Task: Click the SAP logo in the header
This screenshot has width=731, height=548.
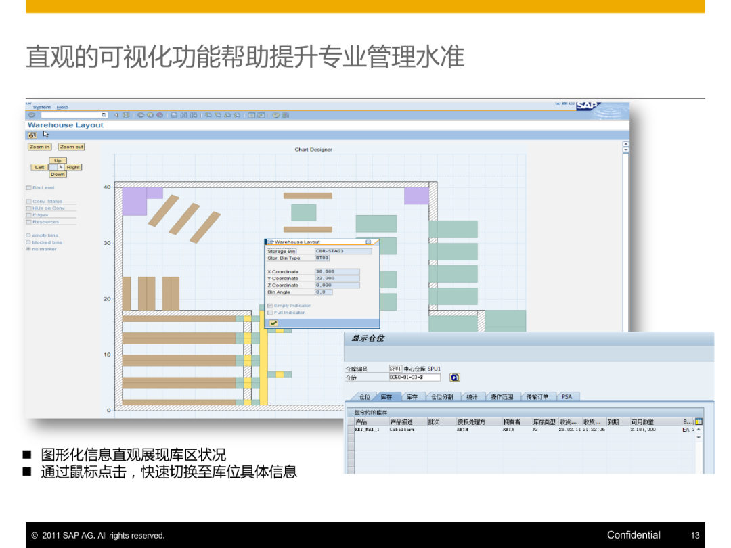Action: 588,106
